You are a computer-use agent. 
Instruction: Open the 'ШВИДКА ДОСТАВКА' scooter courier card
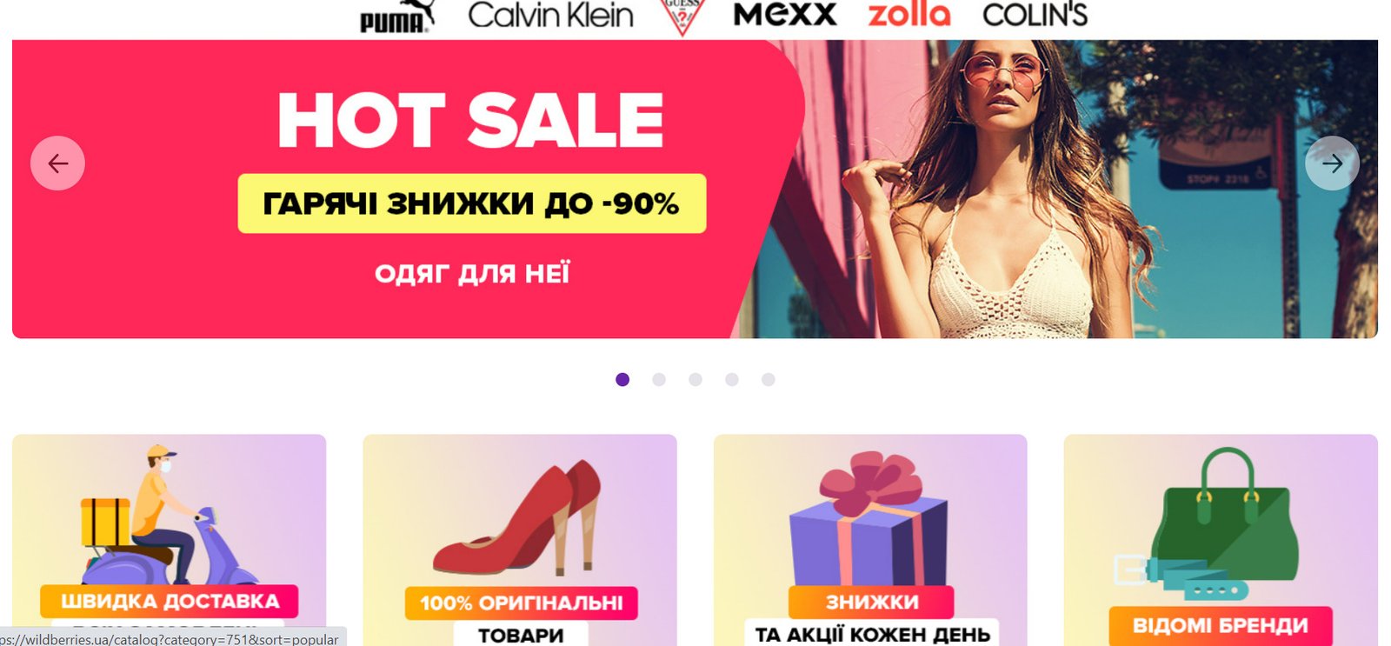click(170, 540)
